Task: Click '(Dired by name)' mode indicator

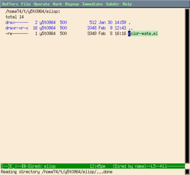Action: pos(130,166)
